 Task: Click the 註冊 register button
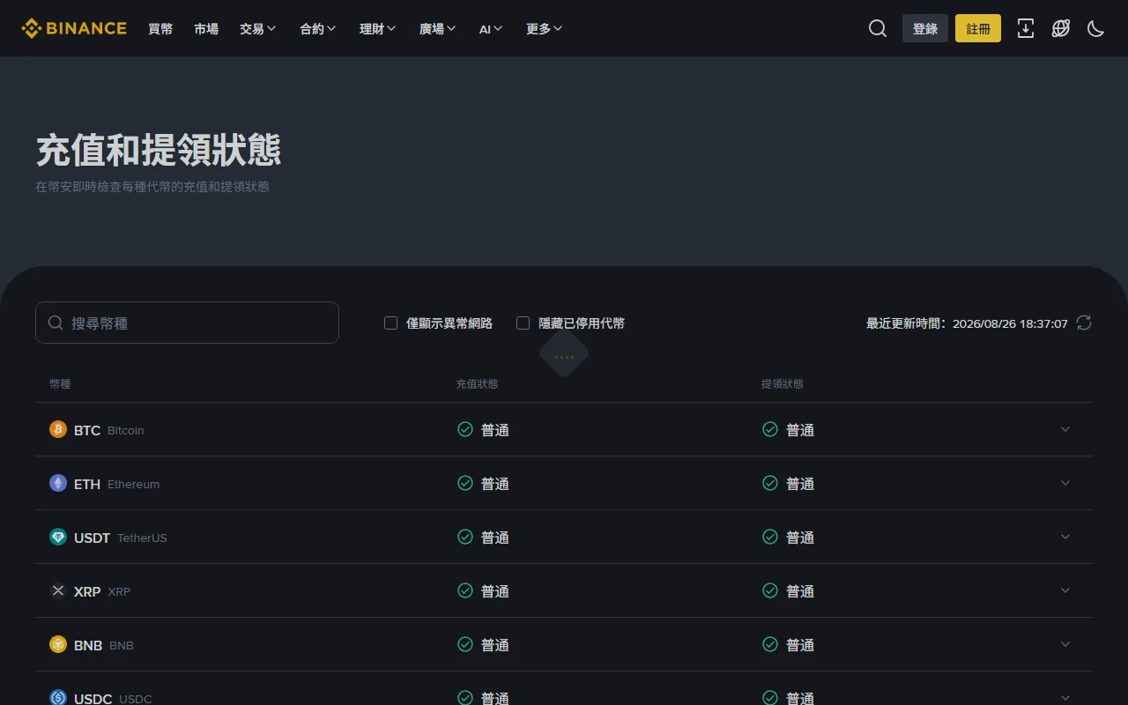[978, 28]
